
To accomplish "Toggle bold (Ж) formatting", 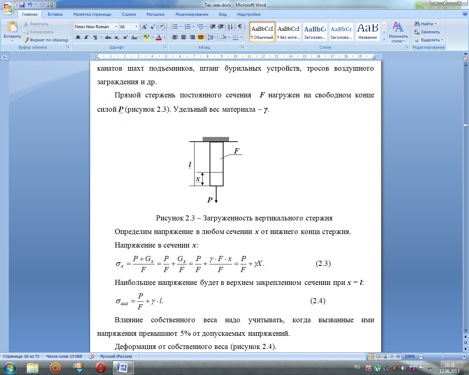I will (x=78, y=37).
